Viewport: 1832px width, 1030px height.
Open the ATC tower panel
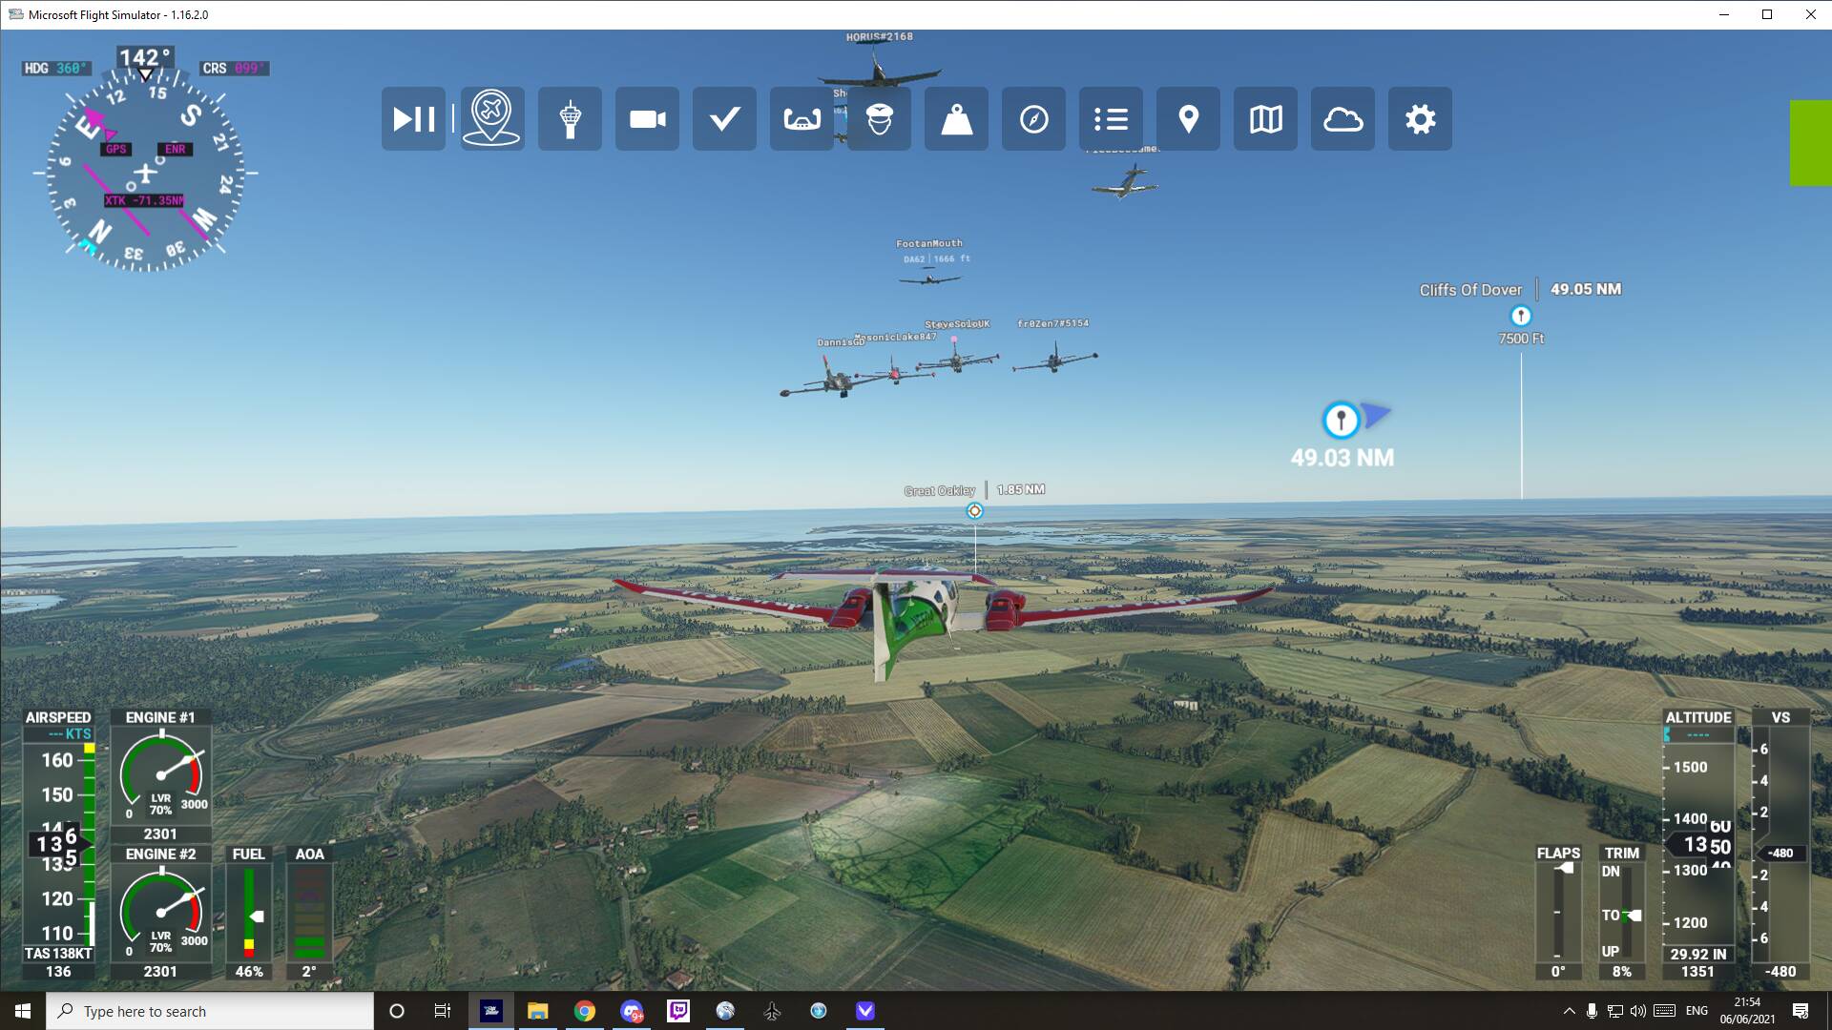click(570, 119)
